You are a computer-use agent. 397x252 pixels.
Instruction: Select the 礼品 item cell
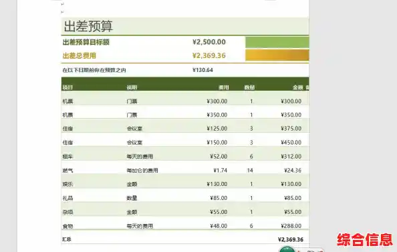68,198
